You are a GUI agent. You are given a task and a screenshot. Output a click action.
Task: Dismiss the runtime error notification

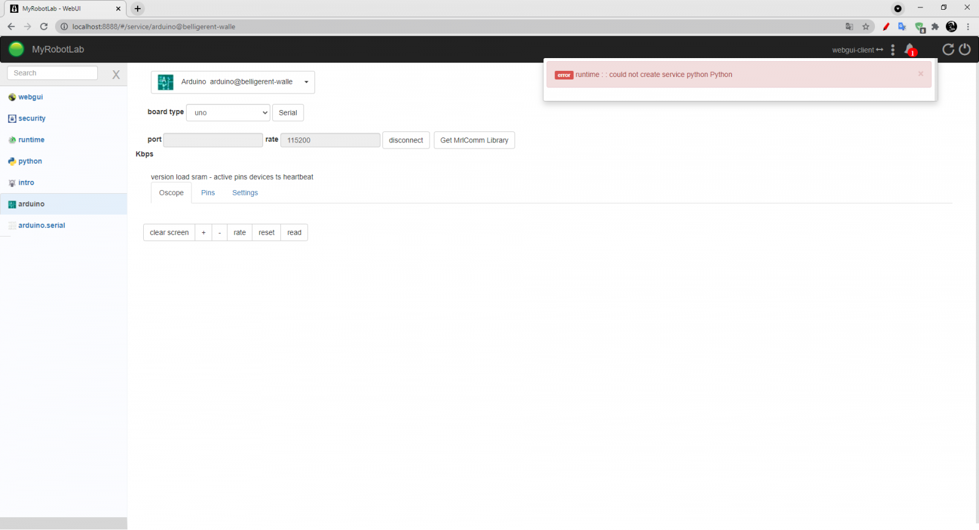click(920, 74)
